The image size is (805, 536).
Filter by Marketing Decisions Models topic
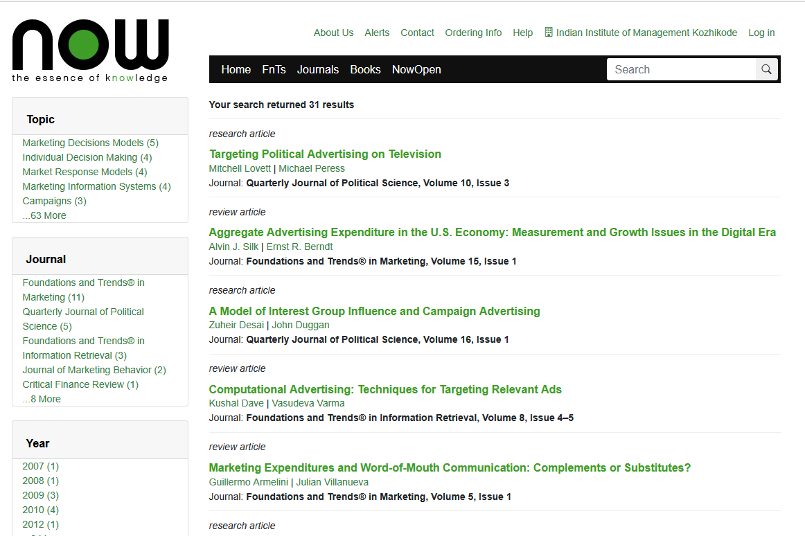pyautogui.click(x=83, y=143)
